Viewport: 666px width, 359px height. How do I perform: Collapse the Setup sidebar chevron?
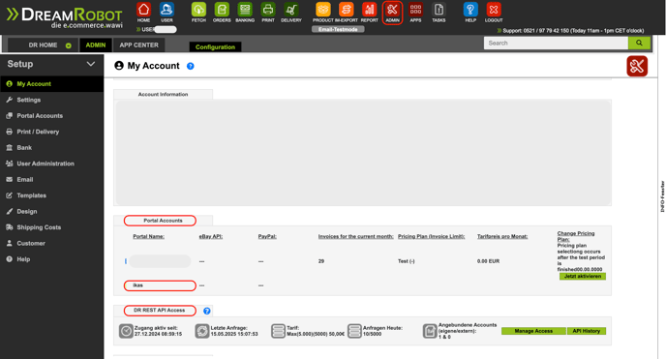[x=90, y=64]
